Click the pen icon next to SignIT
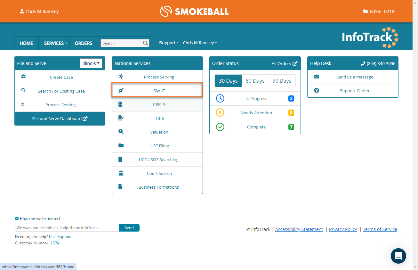The width and height of the screenshot is (418, 270). click(121, 91)
